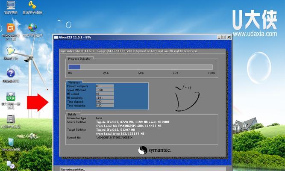Click the Speed (MB/min) value 1960
This screenshot has width=285, height=171.
click(x=105, y=90)
